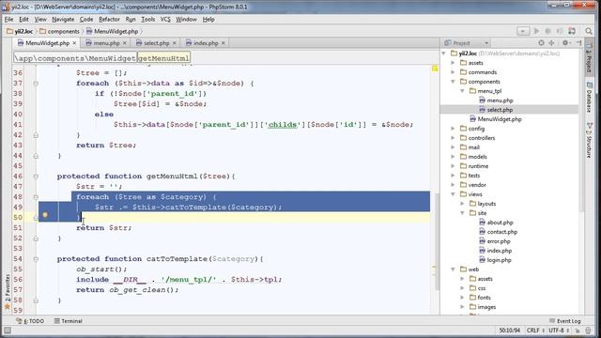Fold the catToTemplate function at line 54

(x=36, y=259)
